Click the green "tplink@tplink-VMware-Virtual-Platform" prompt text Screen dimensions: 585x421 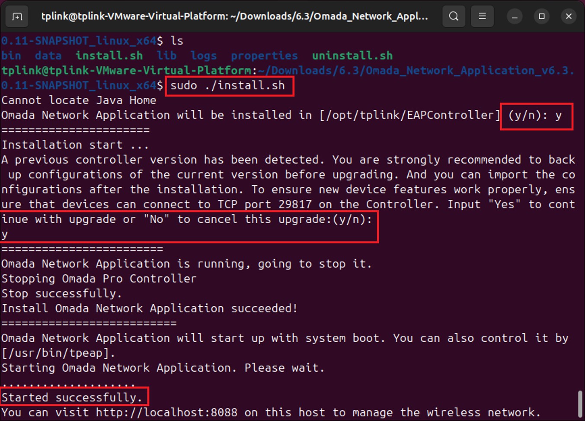126,71
